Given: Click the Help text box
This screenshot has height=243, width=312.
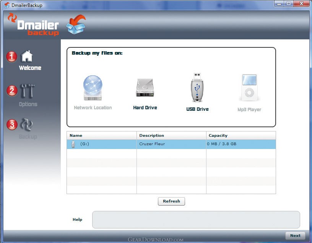Looking at the screenshot, I should pos(196,220).
